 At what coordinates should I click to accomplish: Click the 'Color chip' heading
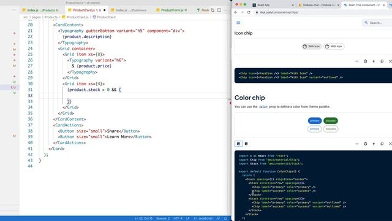[x=249, y=98]
